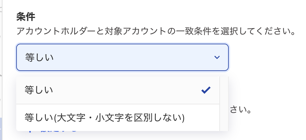Click the 大文字・小文字を区別しない label text
Image resolution: width=306 pixels, height=140 pixels.
point(119,118)
